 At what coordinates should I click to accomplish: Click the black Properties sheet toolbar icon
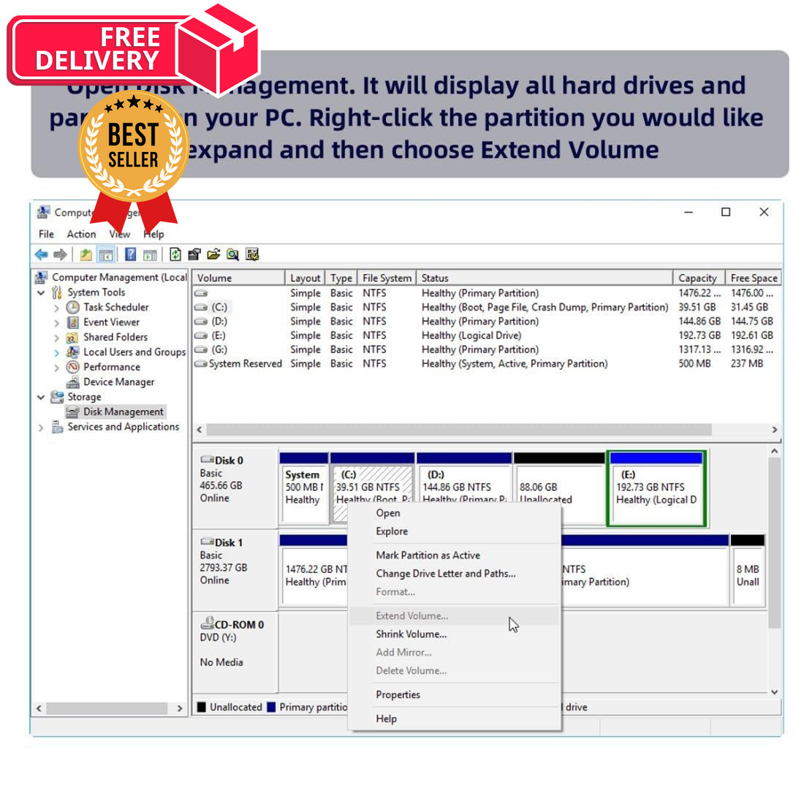click(x=194, y=254)
